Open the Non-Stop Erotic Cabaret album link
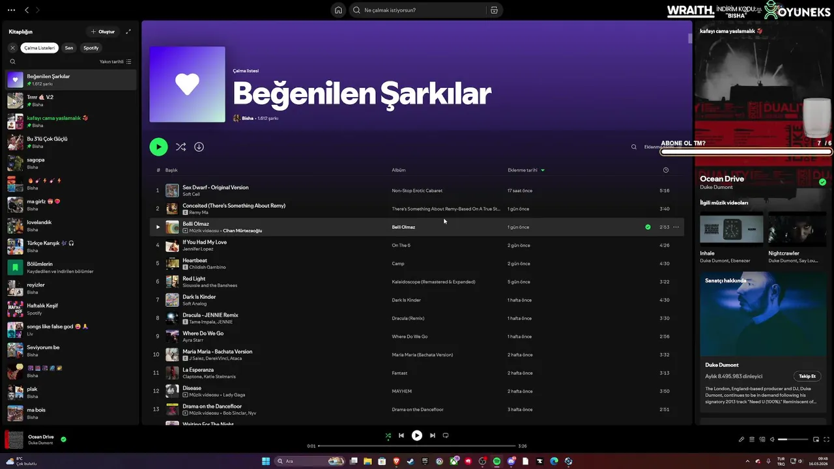The height and width of the screenshot is (469, 834). click(x=417, y=191)
